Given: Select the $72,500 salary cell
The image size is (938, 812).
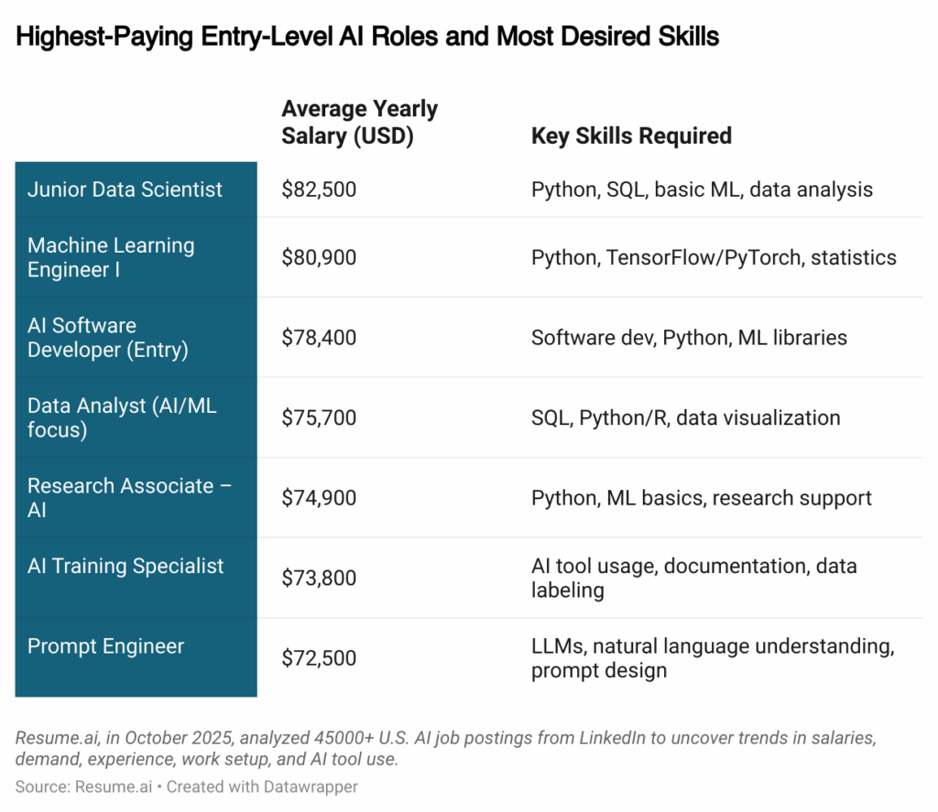Looking at the screenshot, I should pos(319,658).
